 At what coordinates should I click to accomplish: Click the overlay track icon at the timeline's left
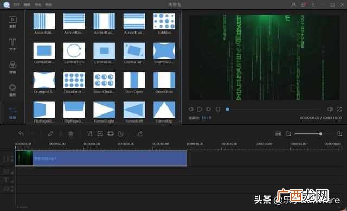point(7,171)
